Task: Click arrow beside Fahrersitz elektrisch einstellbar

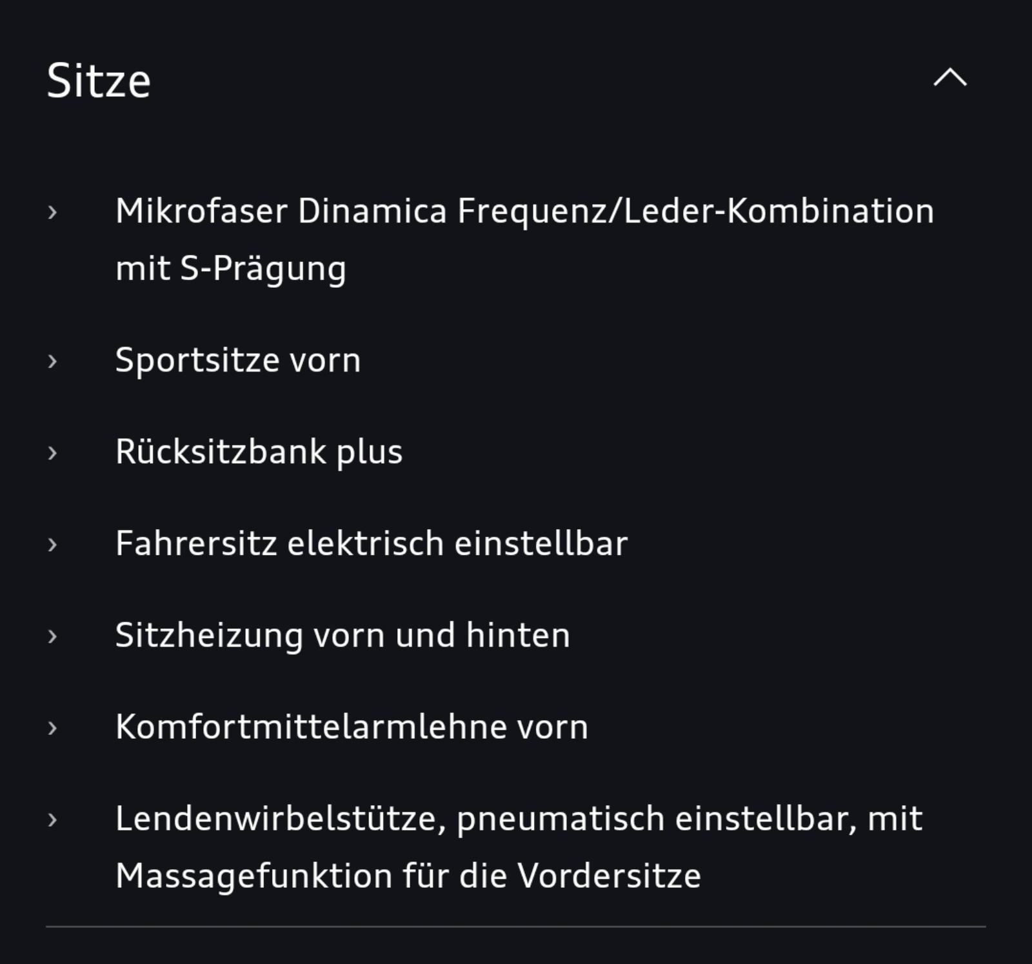Action: point(53,544)
